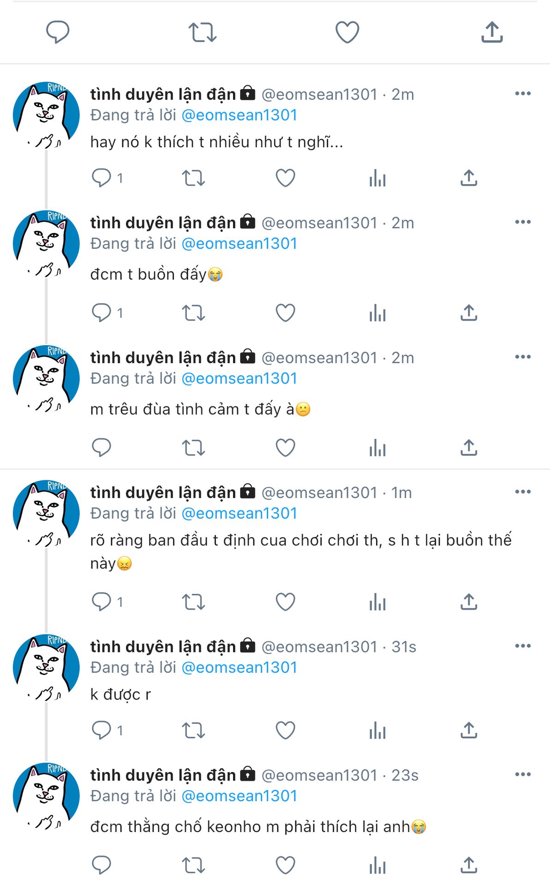Open the 'k được r' tweet text
This screenshot has height=886, width=550.
(120, 694)
